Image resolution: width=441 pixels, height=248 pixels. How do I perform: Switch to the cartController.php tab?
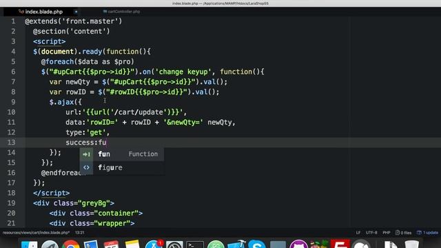121,12
